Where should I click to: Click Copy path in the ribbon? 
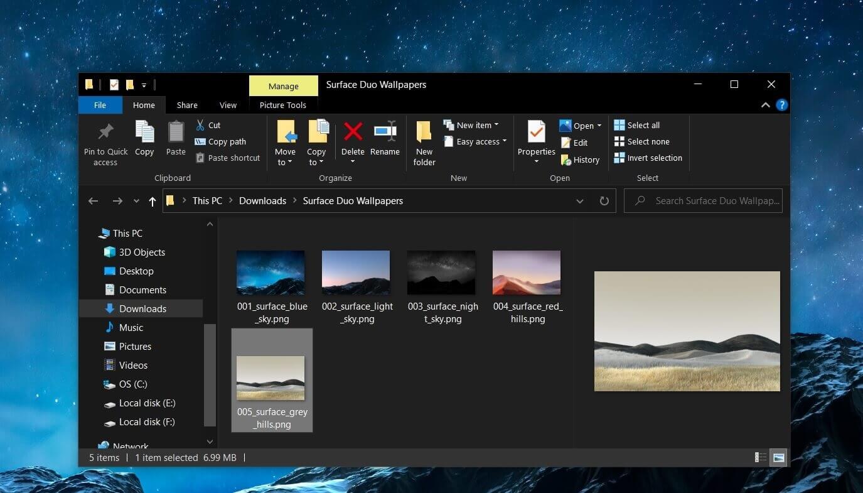coord(220,141)
